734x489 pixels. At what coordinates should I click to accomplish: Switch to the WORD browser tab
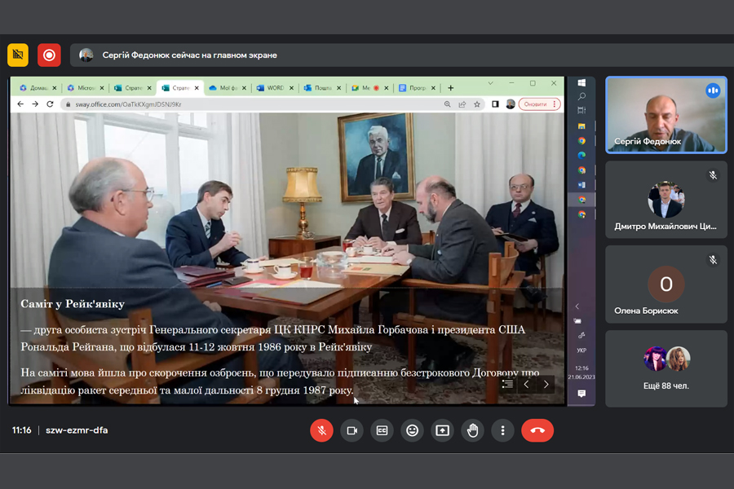(x=276, y=88)
